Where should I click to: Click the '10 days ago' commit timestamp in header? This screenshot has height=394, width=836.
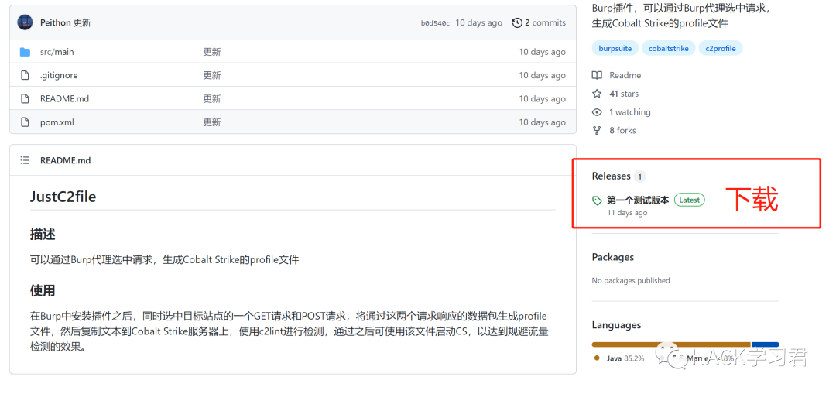479,23
